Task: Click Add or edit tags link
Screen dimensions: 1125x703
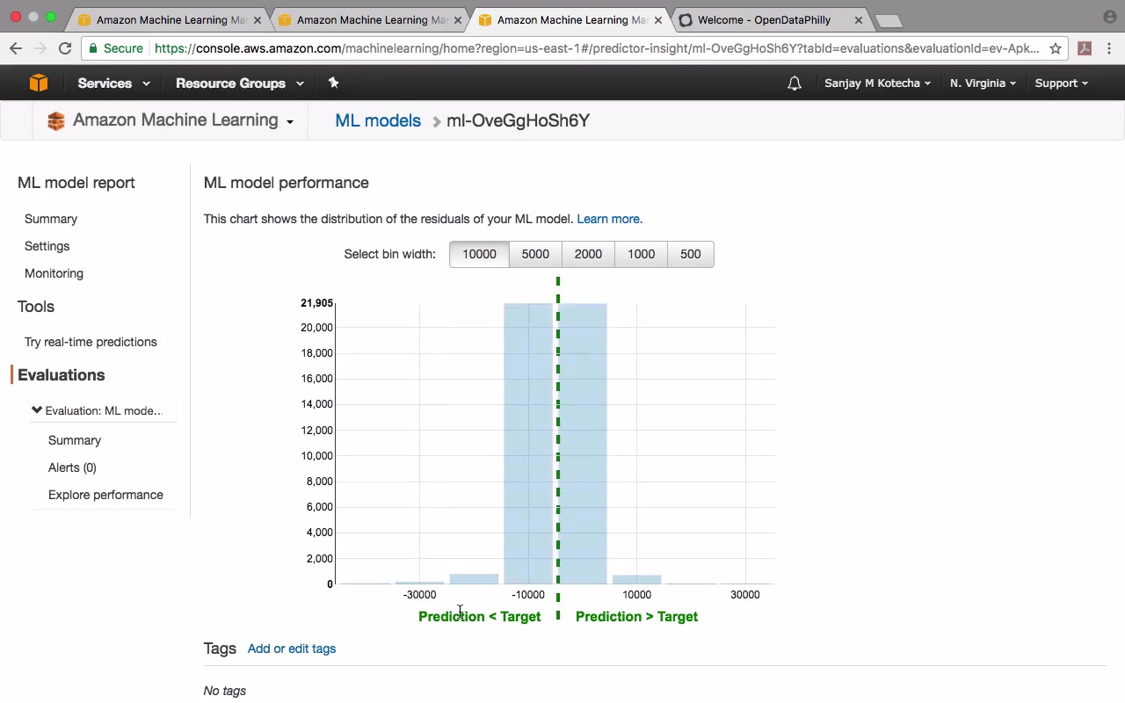Action: (292, 649)
